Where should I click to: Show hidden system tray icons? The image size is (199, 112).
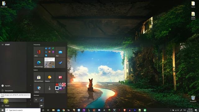[171, 110]
